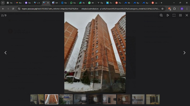Start the slideshow with the play icon
190x106 pixels.
click(x=168, y=15)
